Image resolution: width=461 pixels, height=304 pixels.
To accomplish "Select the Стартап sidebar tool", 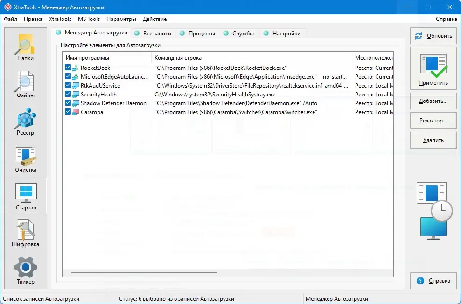I will pyautogui.click(x=26, y=196).
